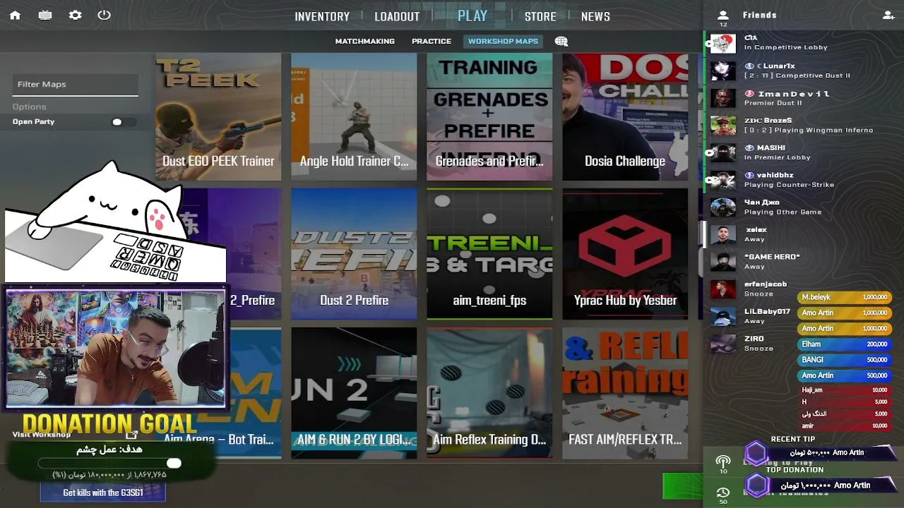Viewport: 904px width, 508px height.
Task: Click Lunar1x's avatar in Friends list
Action: (x=722, y=71)
